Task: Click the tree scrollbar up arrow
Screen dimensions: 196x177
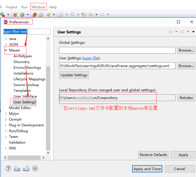Action: pos(48,39)
